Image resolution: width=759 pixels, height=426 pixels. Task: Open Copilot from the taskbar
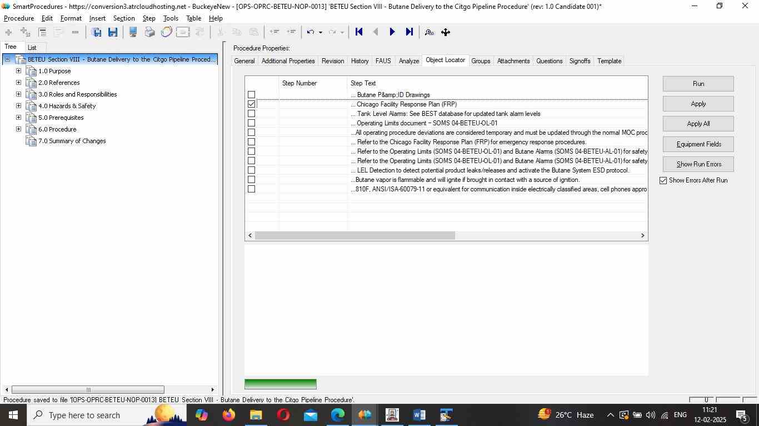click(x=201, y=415)
